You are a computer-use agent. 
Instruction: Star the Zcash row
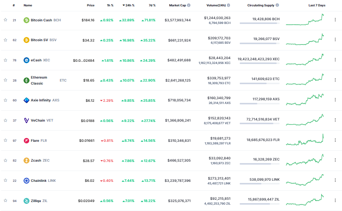[x=6, y=160]
